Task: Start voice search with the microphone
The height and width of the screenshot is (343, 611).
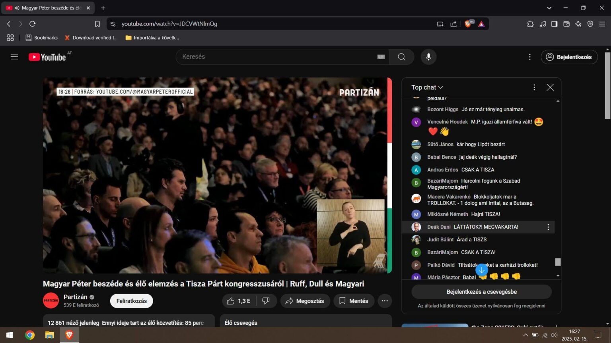Action: coord(428,57)
